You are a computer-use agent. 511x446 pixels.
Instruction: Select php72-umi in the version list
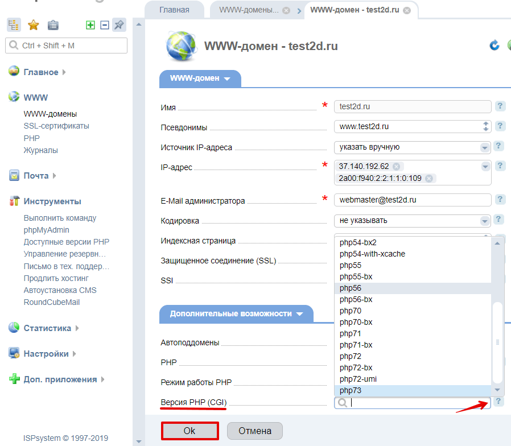(x=413, y=379)
